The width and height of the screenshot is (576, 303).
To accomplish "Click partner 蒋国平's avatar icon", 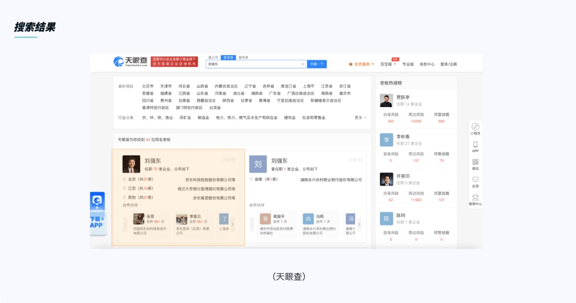I will pyautogui.click(x=266, y=219).
